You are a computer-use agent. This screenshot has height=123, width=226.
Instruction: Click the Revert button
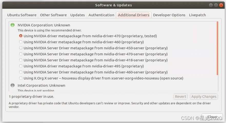point(180,97)
